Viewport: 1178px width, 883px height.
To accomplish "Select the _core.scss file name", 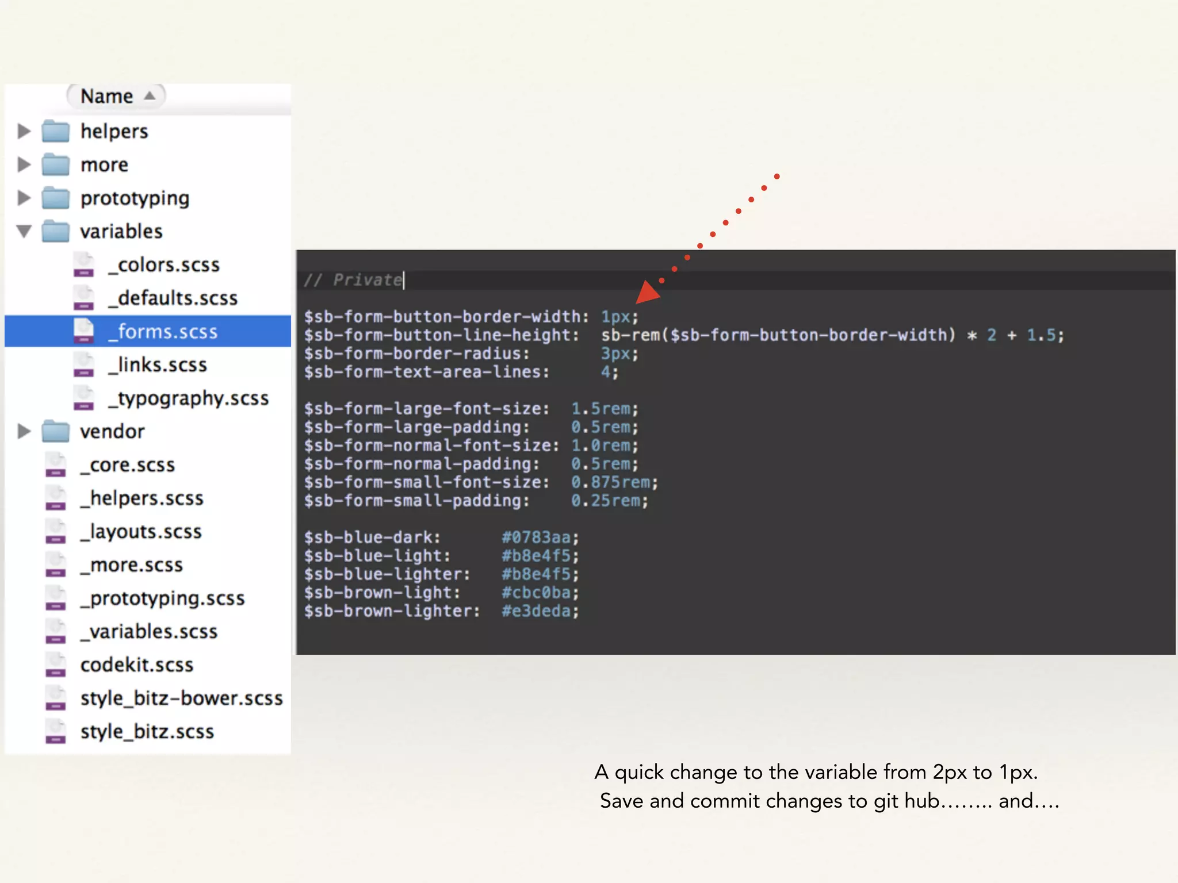I will pos(128,465).
